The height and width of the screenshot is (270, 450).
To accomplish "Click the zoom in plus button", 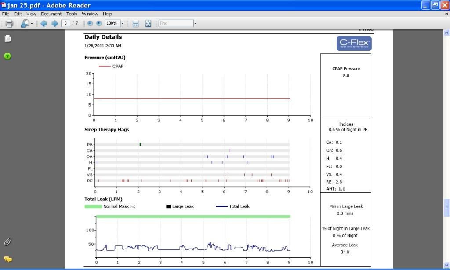I will [x=99, y=23].
